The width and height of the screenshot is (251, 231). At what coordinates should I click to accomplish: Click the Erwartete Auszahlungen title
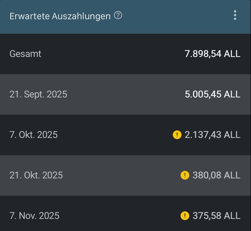(60, 16)
